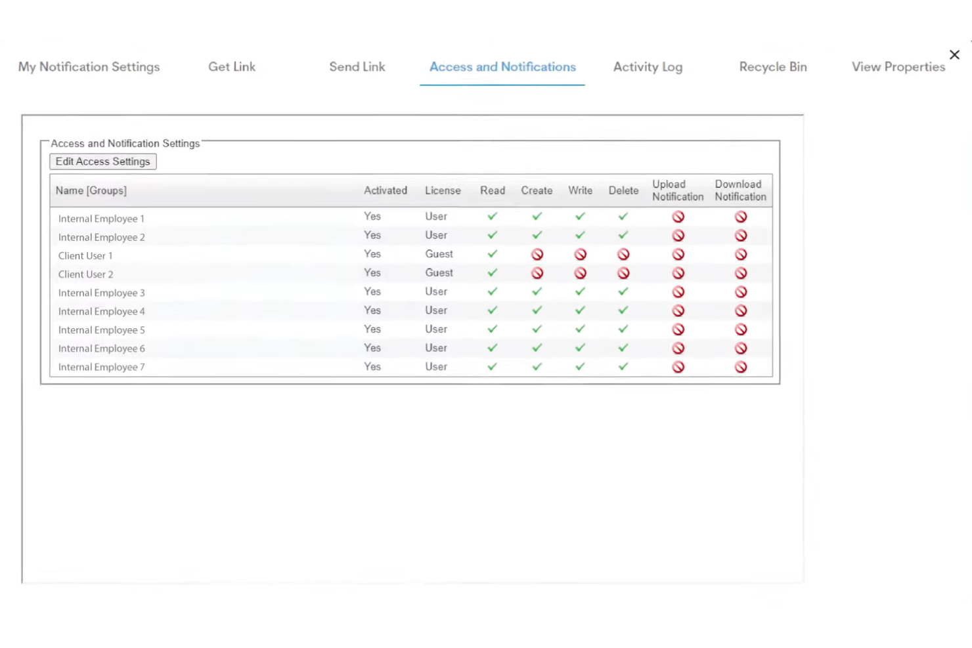Open the Get Link tab
This screenshot has width=972, height=648.
tap(231, 66)
